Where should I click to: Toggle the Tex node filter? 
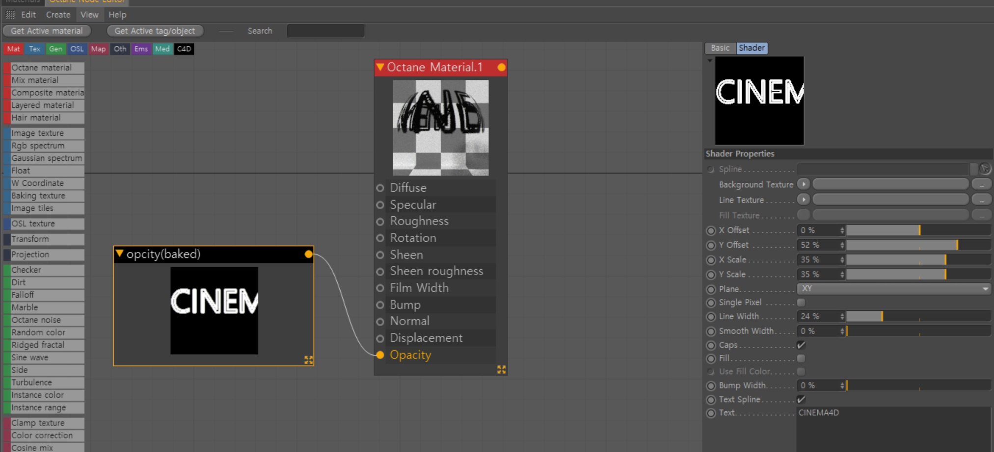point(34,49)
